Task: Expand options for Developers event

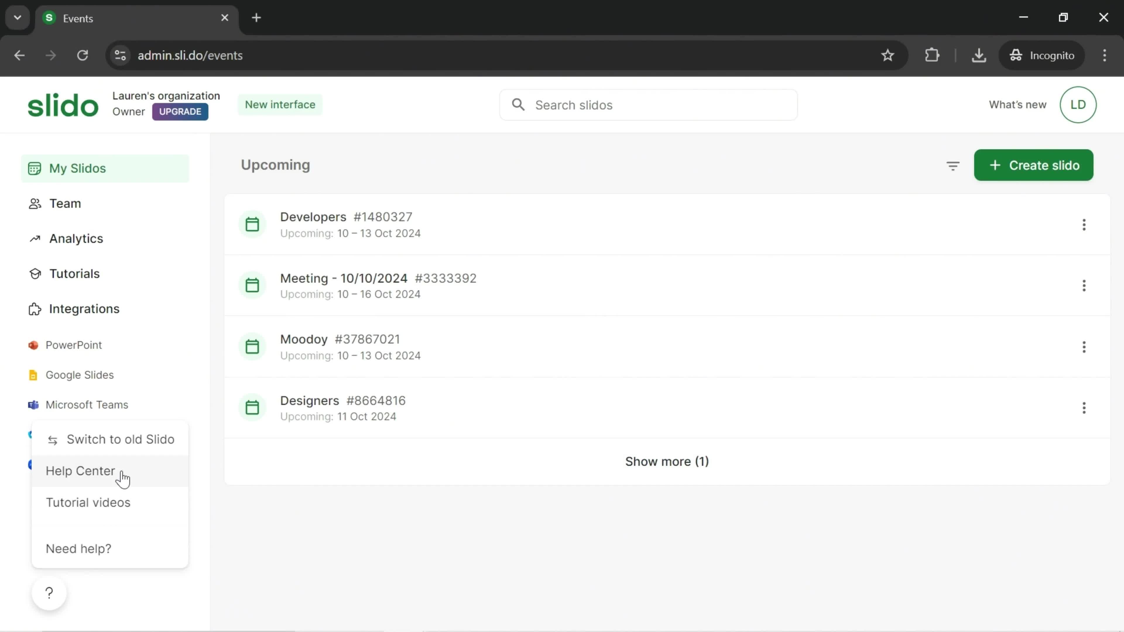Action: [1084, 224]
